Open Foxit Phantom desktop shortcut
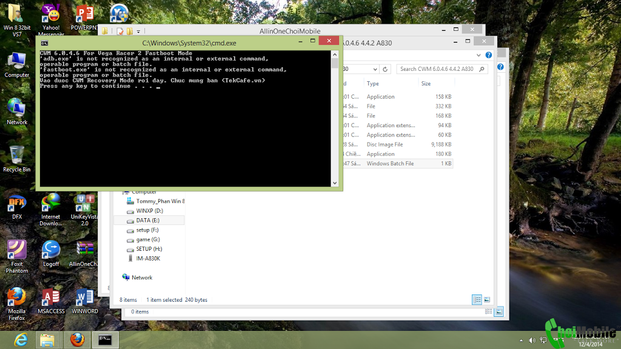The width and height of the screenshot is (621, 349). click(16, 257)
